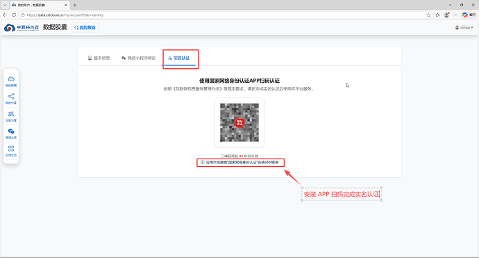Click the info icon beside the app install hint
Screen dimensions: 479x258
[202, 162]
